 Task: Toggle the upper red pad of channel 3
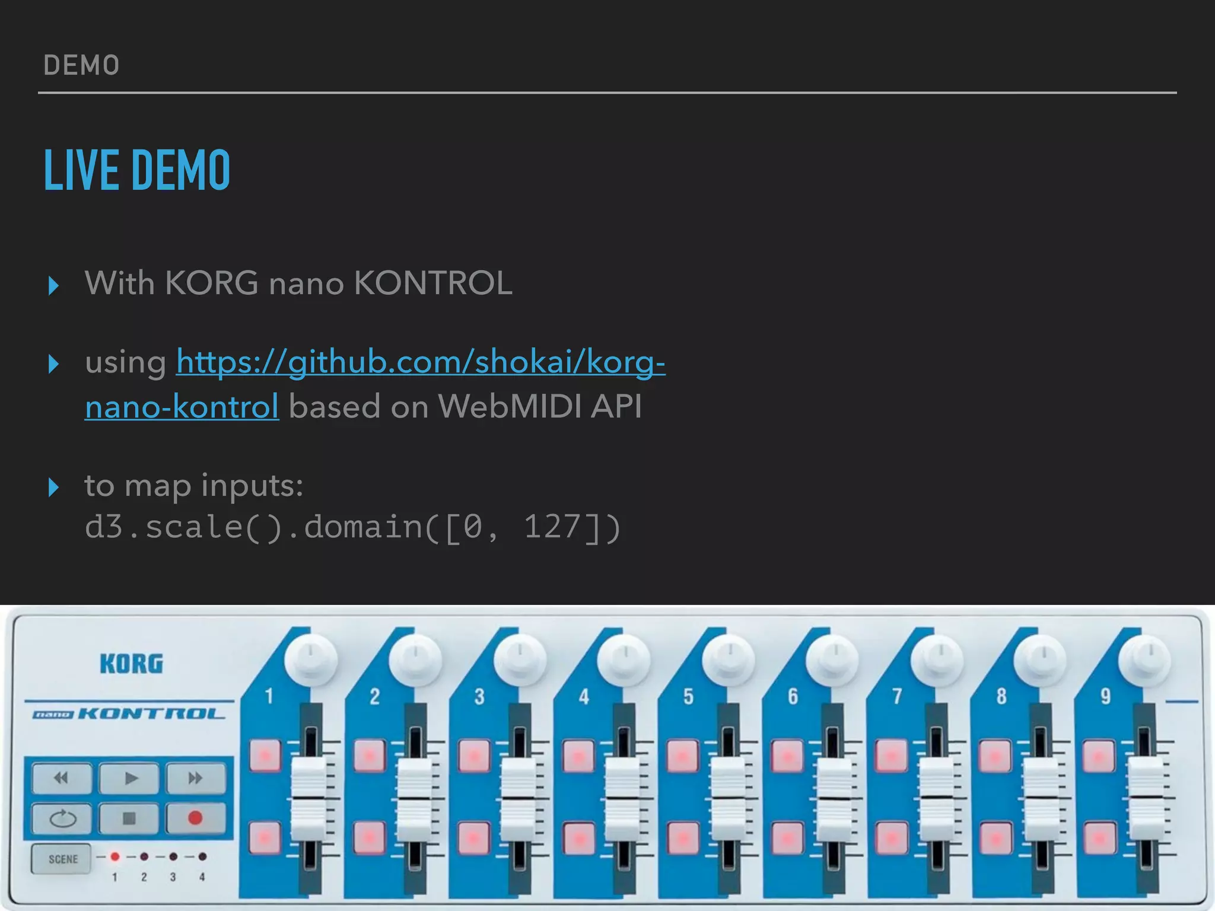click(x=474, y=756)
